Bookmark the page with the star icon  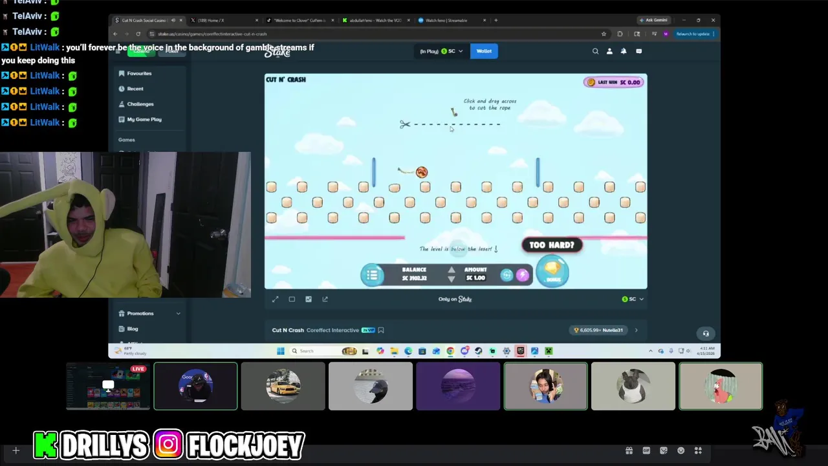point(604,34)
